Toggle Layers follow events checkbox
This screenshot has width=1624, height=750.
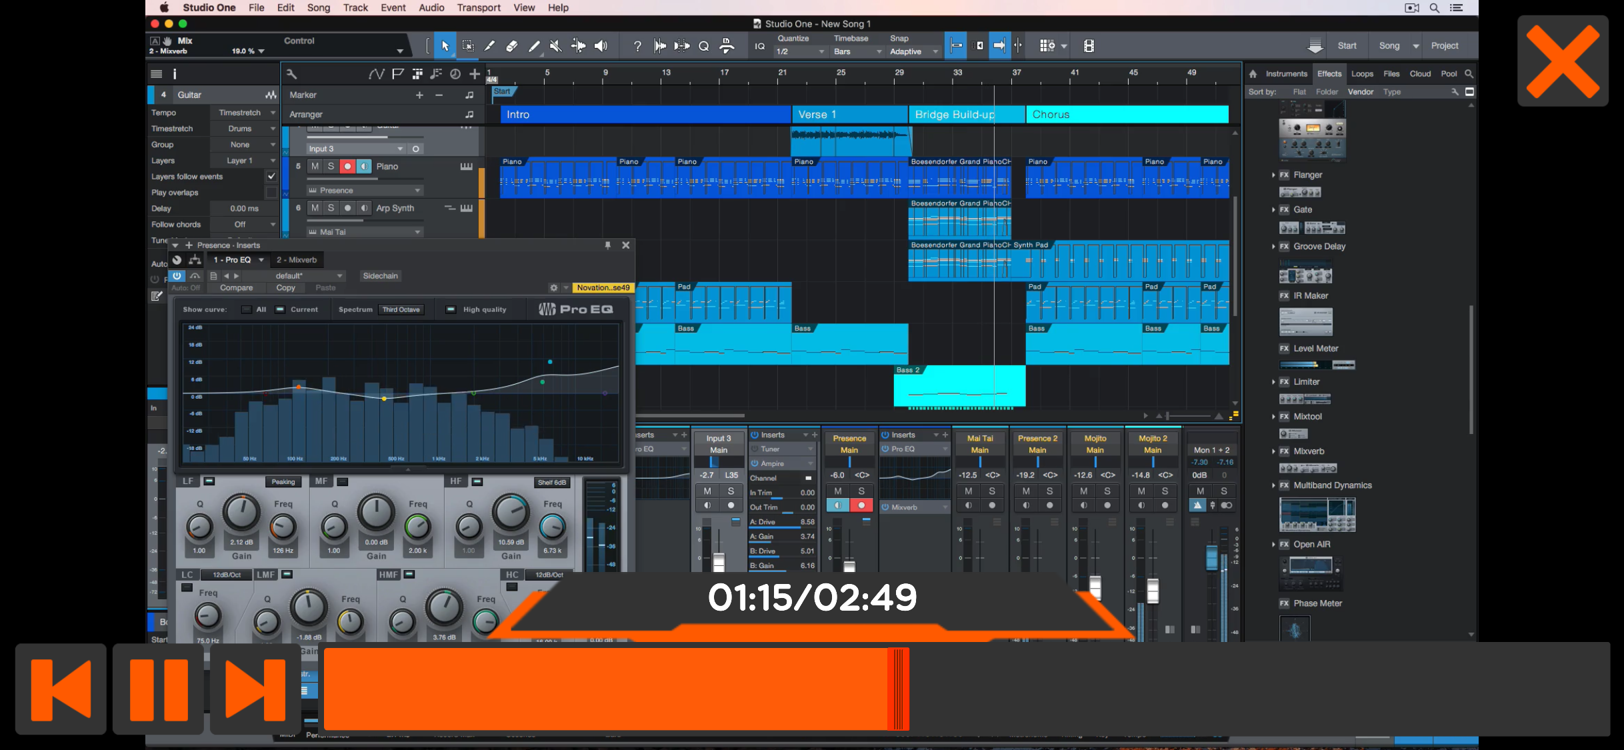coord(271,177)
